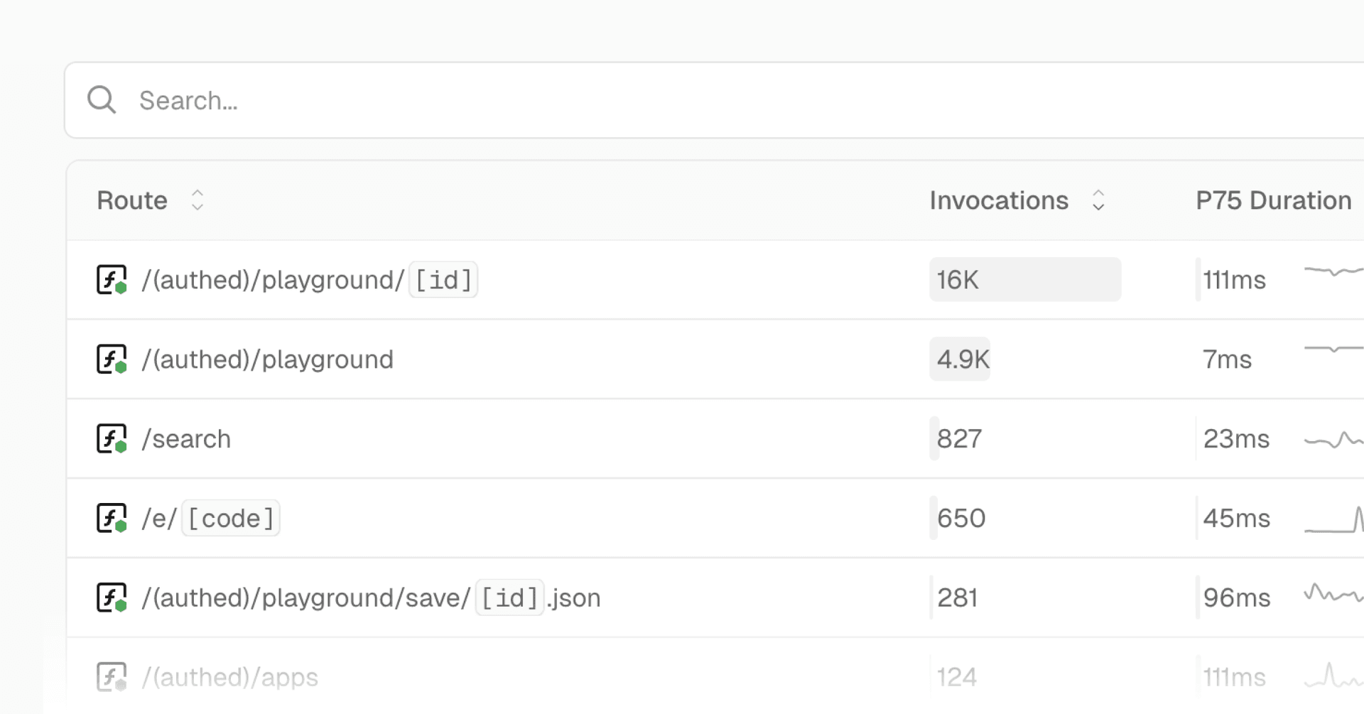Sort table by Invocations column arrows
Viewport: 1364px width, 714px height.
pos(1098,200)
